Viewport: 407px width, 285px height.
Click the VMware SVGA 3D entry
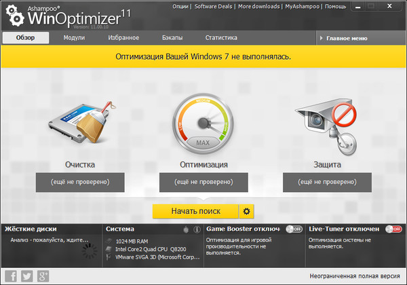tap(157, 257)
